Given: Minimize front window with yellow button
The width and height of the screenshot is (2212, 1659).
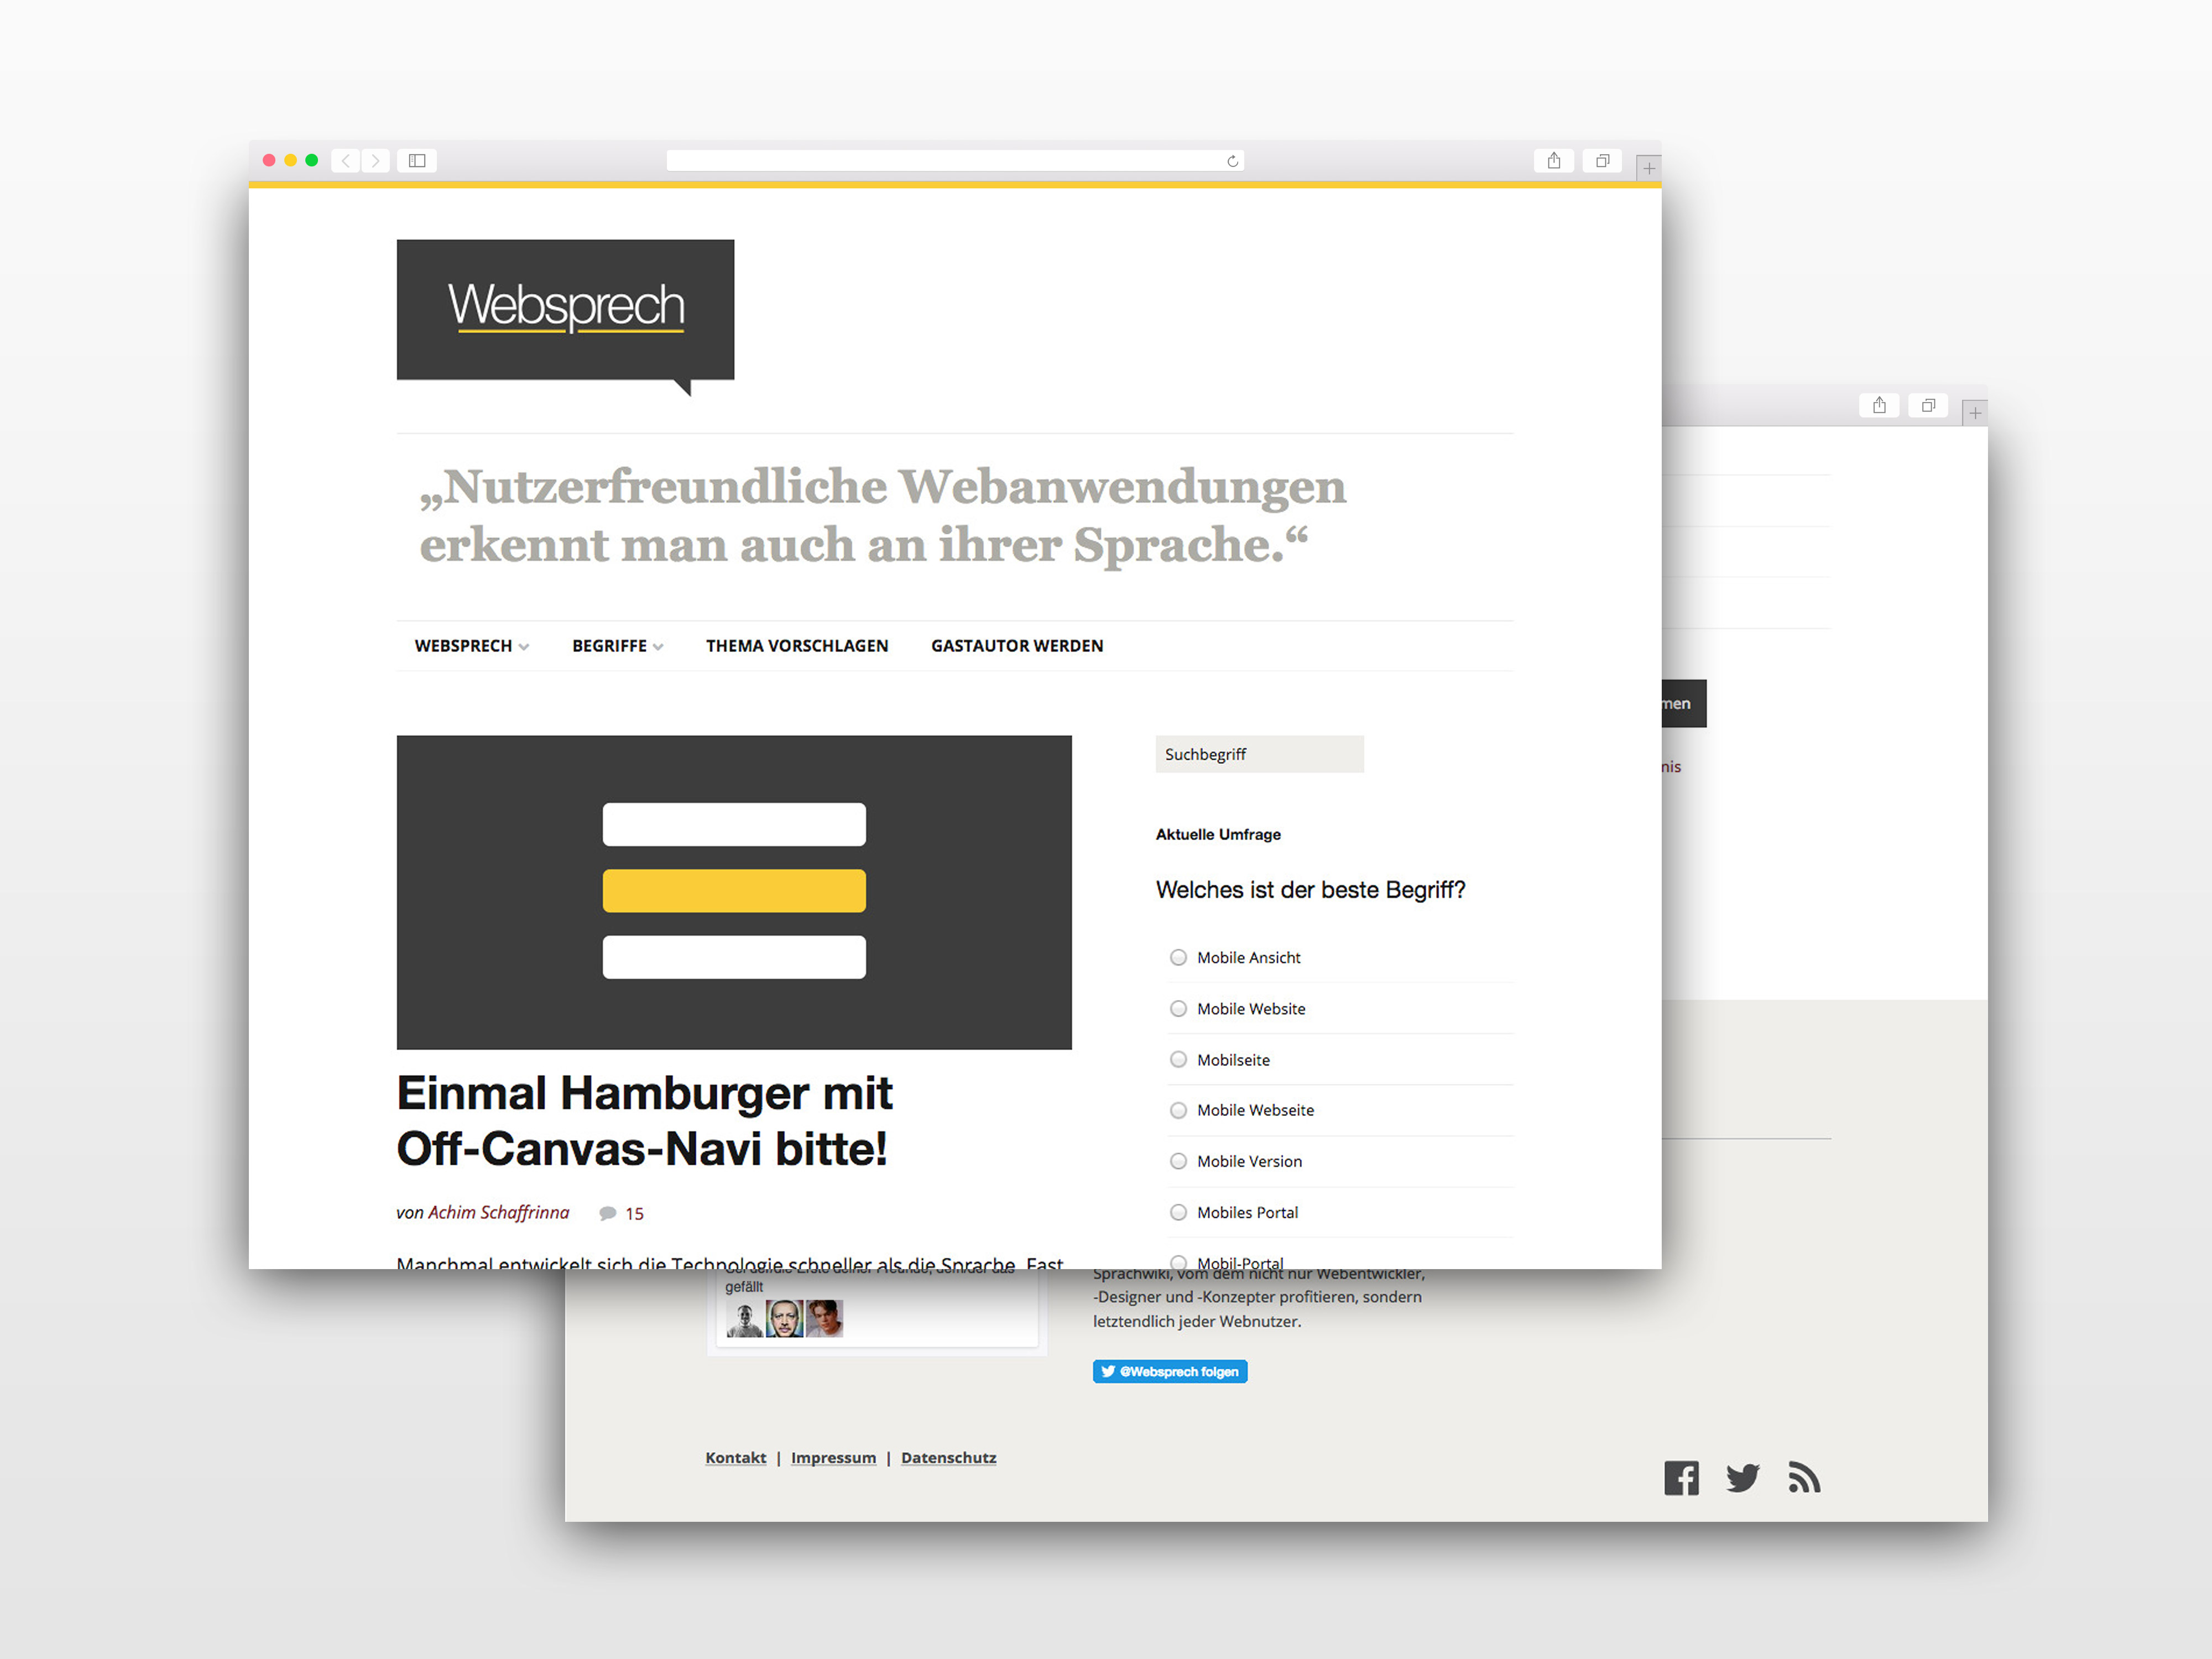Looking at the screenshot, I should (290, 160).
